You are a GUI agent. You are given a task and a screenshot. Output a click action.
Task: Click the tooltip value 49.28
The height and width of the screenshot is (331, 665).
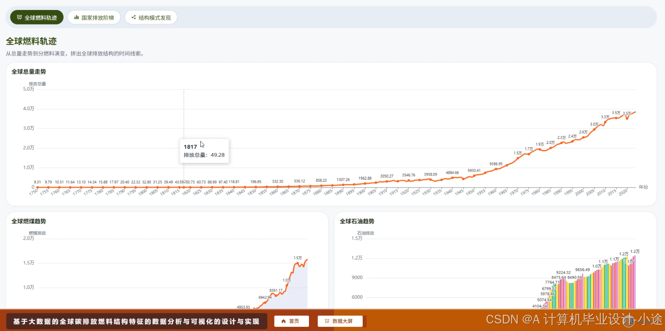[x=217, y=155]
